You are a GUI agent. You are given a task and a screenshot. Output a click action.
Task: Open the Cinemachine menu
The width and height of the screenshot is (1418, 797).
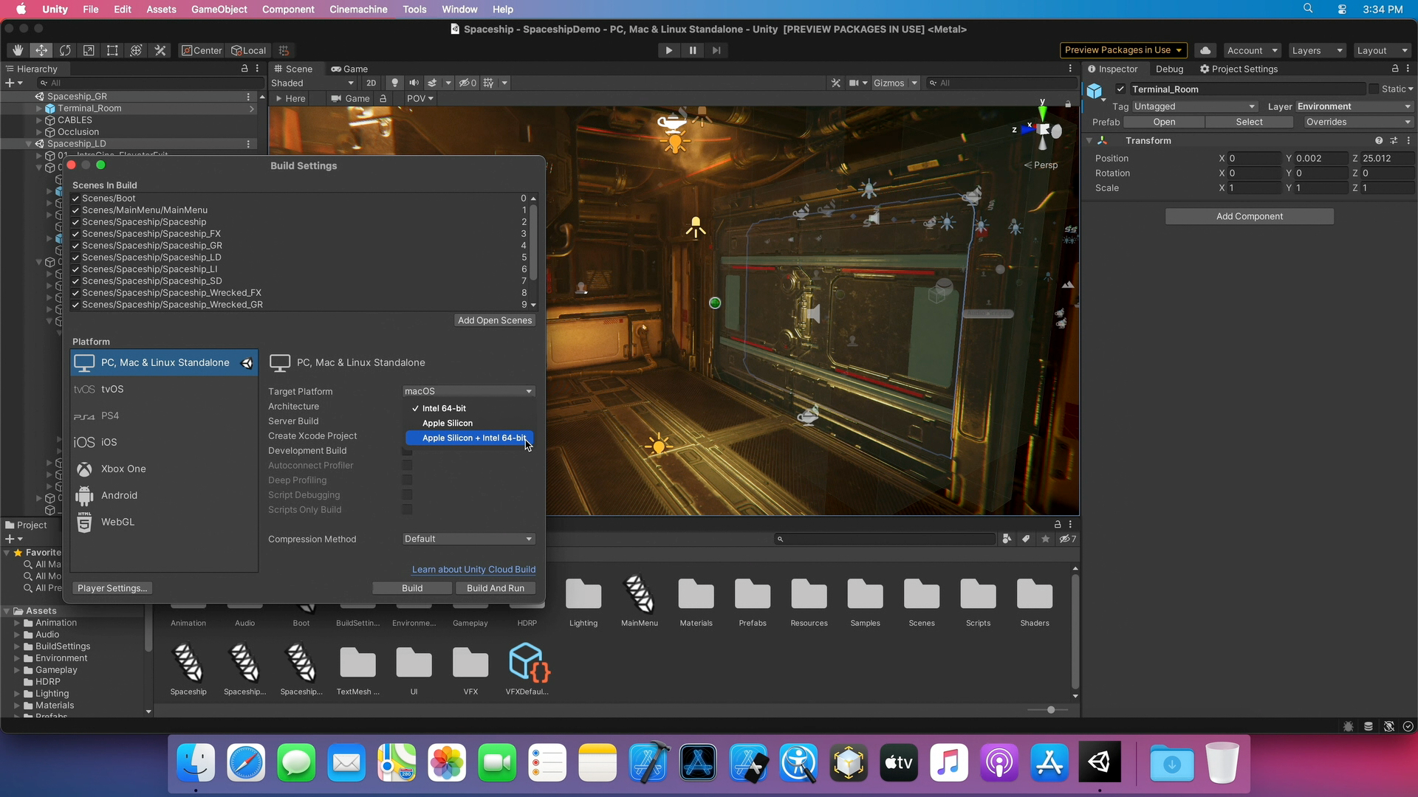tap(358, 10)
